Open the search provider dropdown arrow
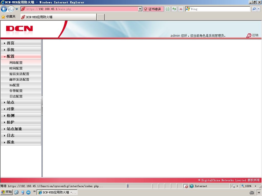This screenshot has height=196, width=262. [258, 9]
